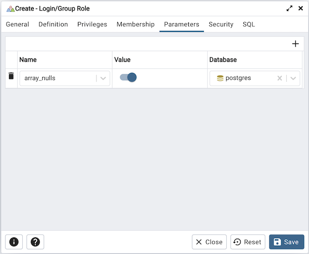Clear the postgres database selection
This screenshot has height=254, width=309.
pos(280,78)
